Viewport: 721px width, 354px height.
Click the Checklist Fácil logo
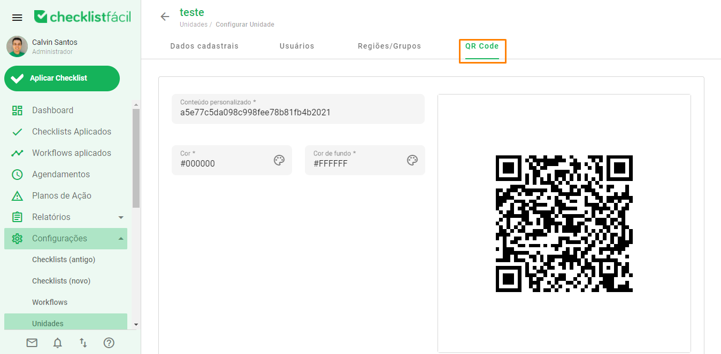click(x=82, y=17)
